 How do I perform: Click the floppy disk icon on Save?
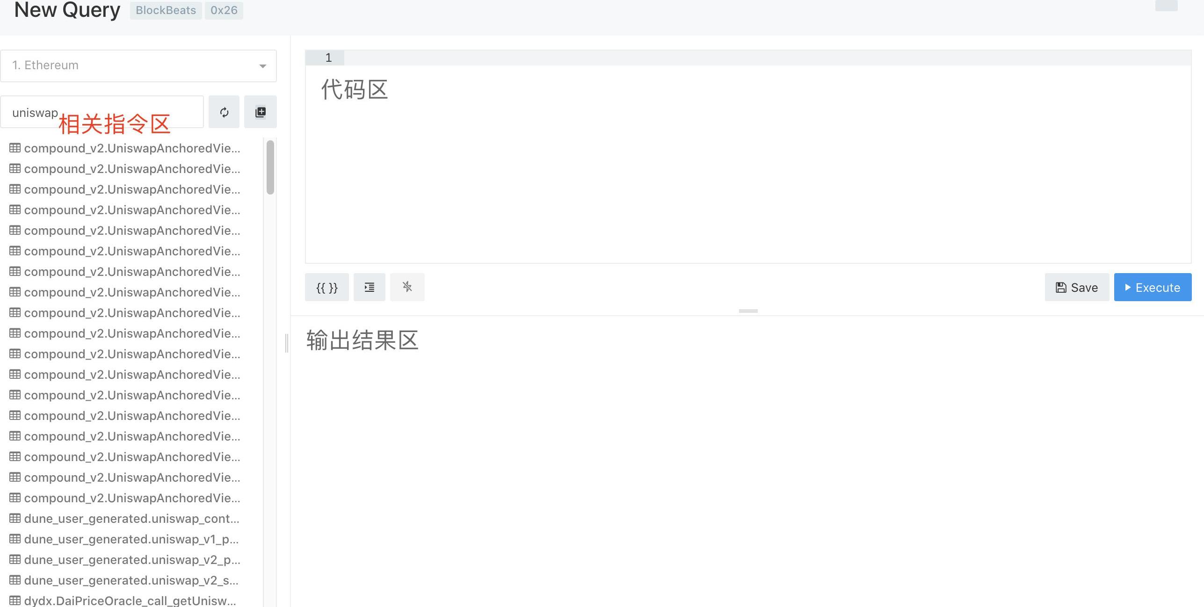1061,287
